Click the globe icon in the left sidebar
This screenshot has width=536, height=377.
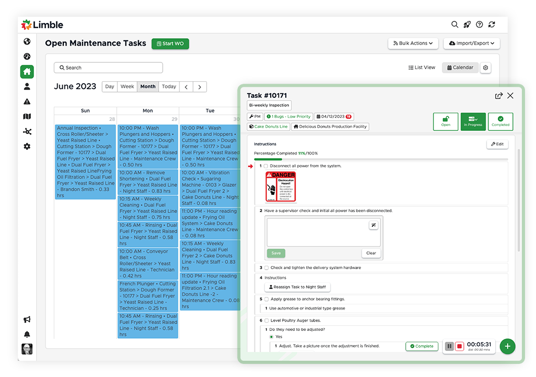(27, 42)
